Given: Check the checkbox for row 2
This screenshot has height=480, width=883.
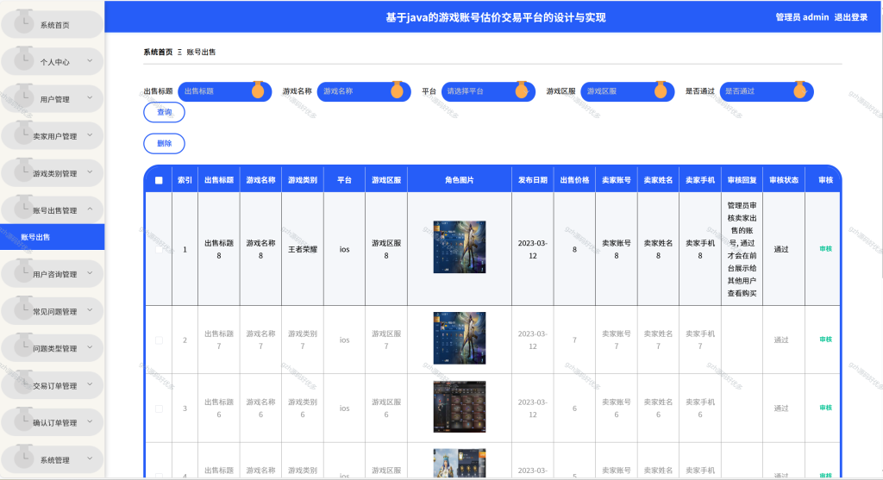Looking at the screenshot, I should [x=159, y=340].
